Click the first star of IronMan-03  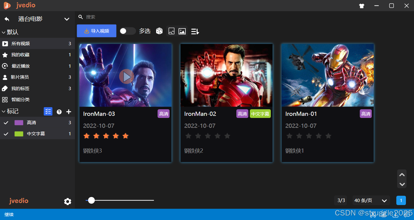point(87,136)
